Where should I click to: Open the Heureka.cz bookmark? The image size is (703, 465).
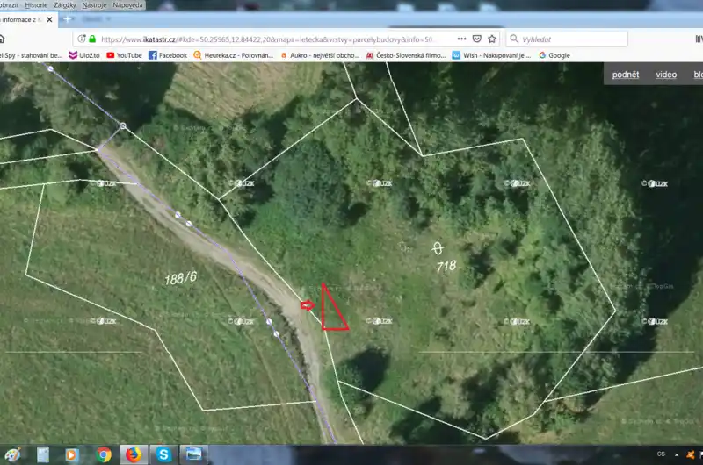pyautogui.click(x=234, y=55)
